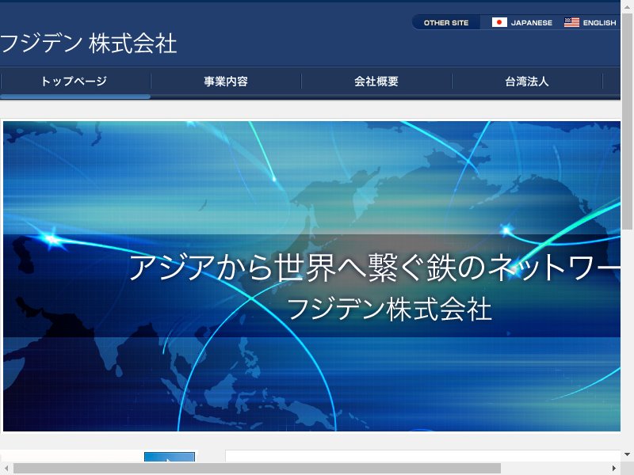Click the scroll left arrow
Viewport: 634px width, 475px height.
coord(6,468)
